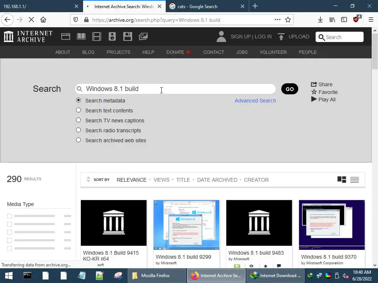This screenshot has width=378, height=283.
Task: Open the Video film-strip icon
Action: point(97,36)
